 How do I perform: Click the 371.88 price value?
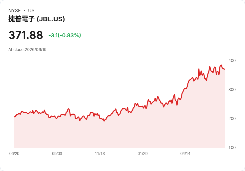26,35
